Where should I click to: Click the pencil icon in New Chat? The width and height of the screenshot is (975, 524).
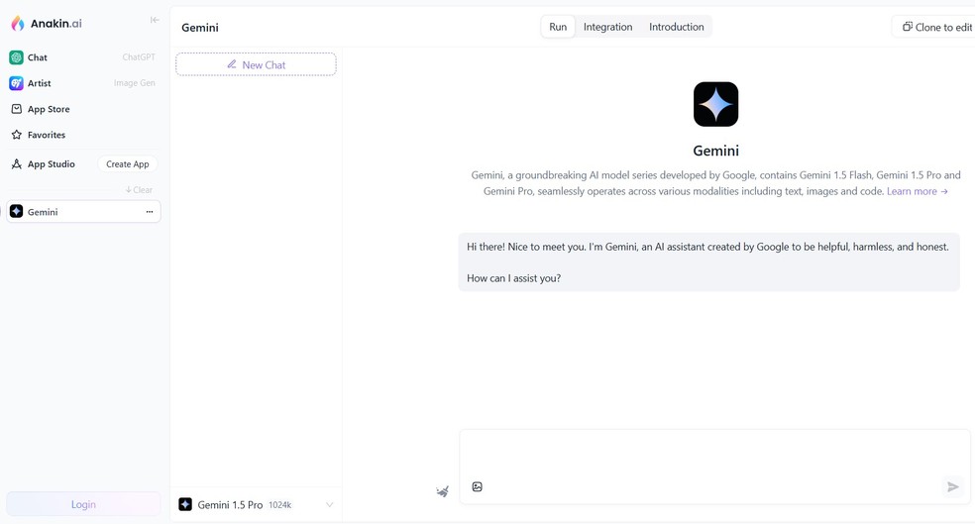pyautogui.click(x=231, y=64)
